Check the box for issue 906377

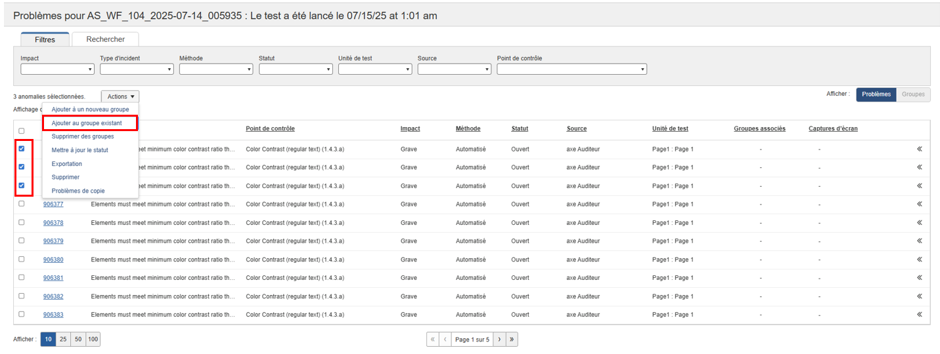(x=22, y=204)
